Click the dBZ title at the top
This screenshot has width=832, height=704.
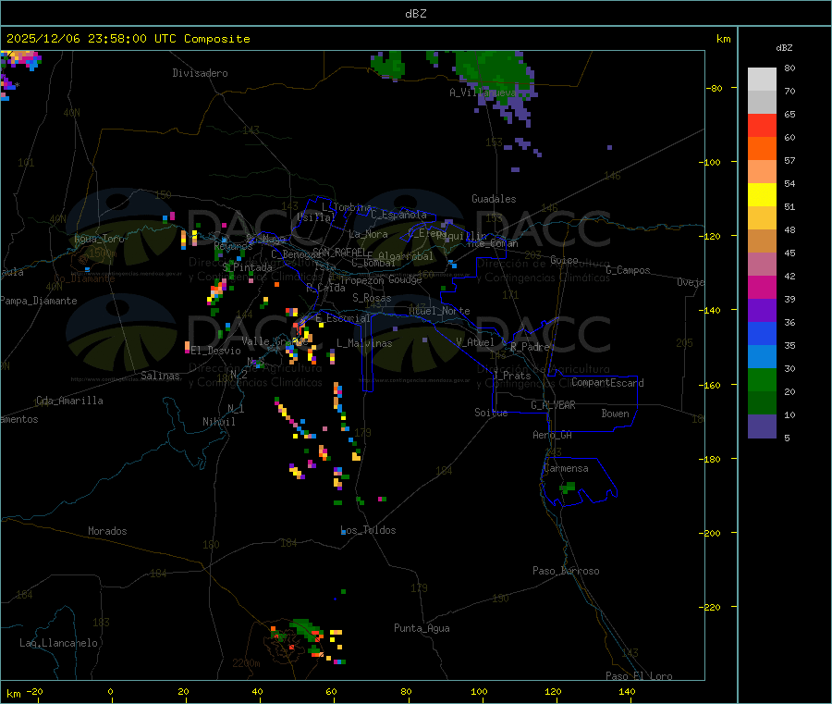tap(415, 14)
